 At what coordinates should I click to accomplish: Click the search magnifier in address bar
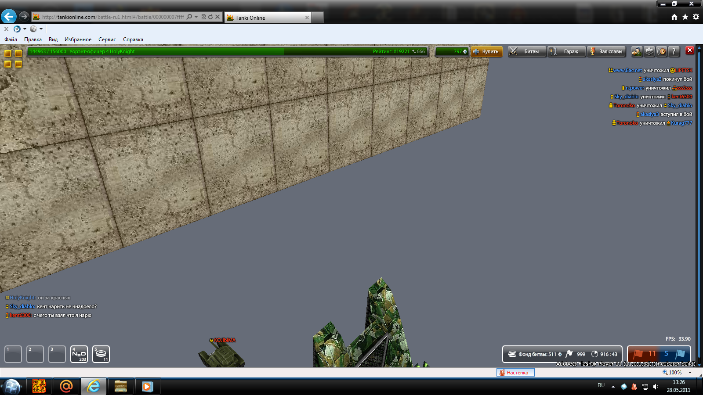[x=189, y=17]
